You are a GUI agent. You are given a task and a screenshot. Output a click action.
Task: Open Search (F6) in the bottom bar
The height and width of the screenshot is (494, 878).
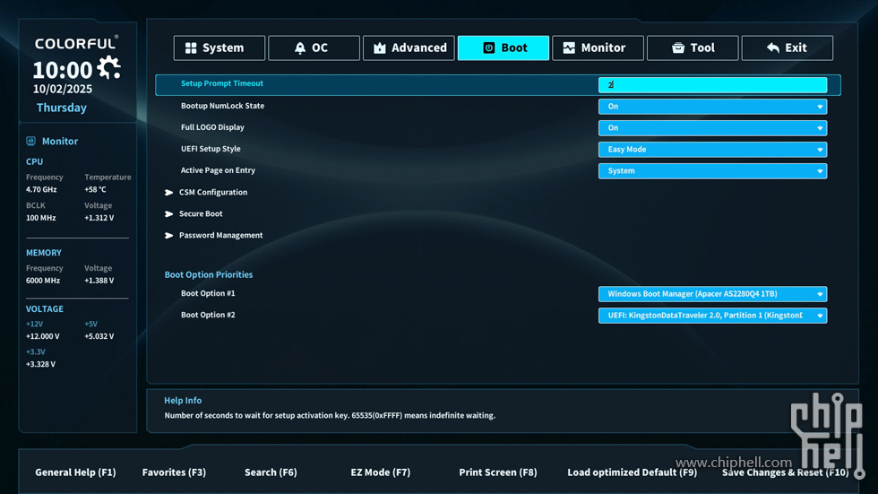(x=271, y=472)
